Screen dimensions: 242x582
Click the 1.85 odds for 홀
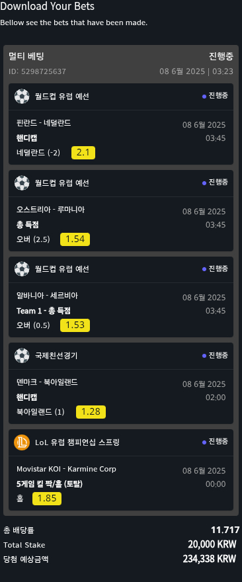[47, 499]
